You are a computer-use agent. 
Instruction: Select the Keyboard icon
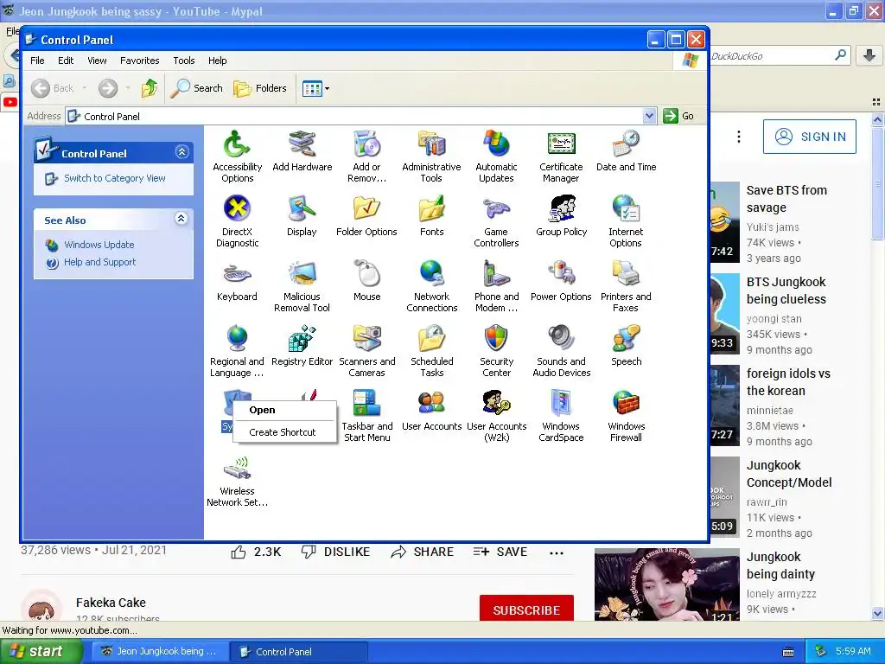pos(237,281)
